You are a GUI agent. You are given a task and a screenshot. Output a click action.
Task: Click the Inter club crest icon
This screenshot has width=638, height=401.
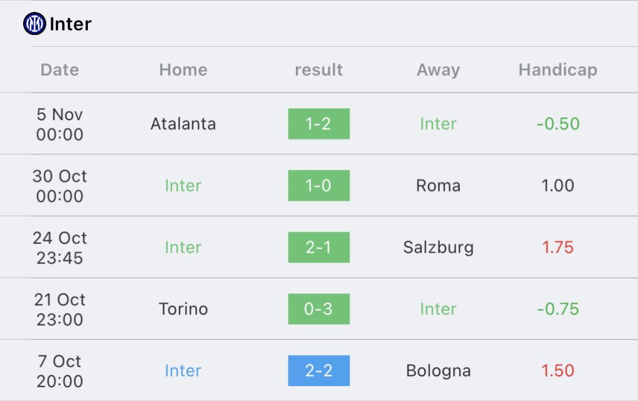point(35,24)
